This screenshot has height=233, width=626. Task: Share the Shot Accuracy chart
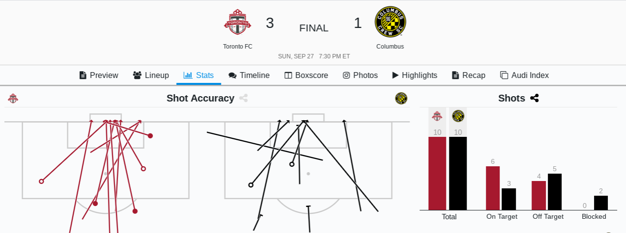click(x=243, y=98)
